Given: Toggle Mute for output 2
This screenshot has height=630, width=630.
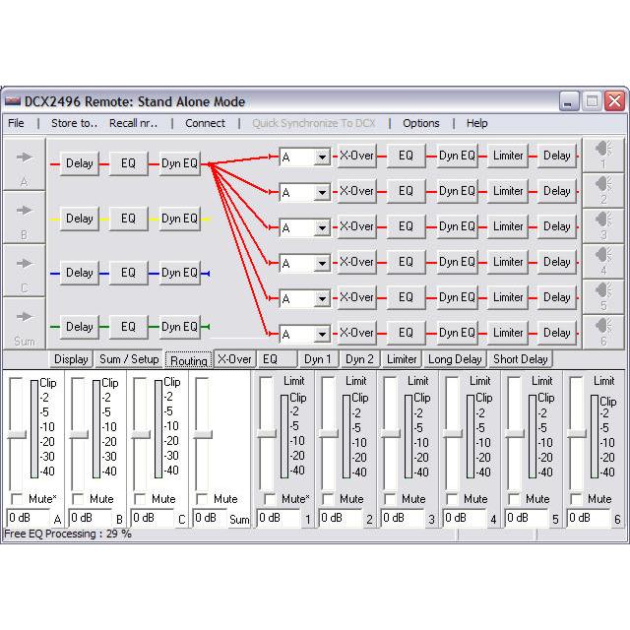Looking at the screenshot, I should (x=328, y=499).
